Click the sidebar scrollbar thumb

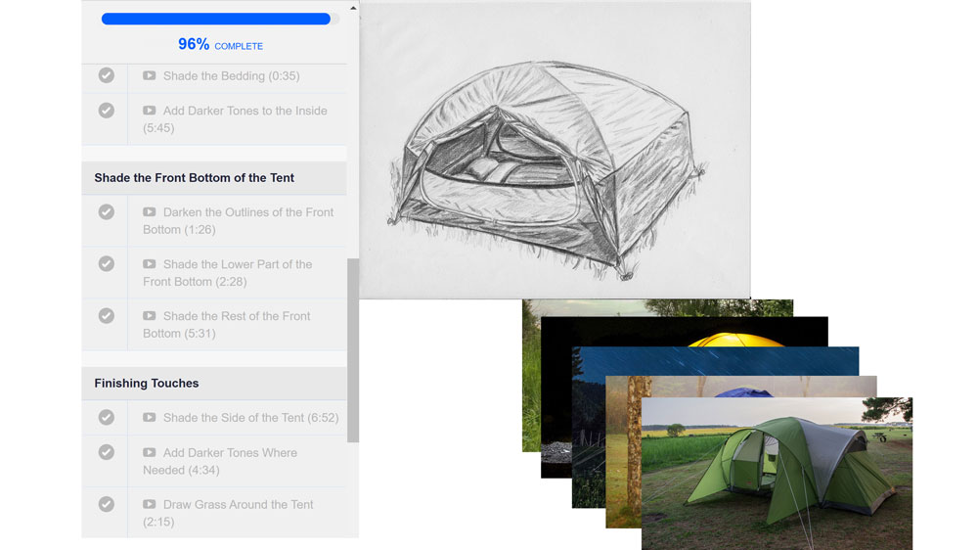point(353,350)
